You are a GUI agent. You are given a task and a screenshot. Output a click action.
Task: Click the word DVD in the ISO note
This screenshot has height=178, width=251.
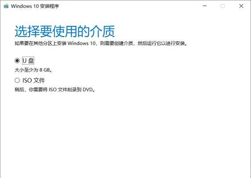point(87,89)
